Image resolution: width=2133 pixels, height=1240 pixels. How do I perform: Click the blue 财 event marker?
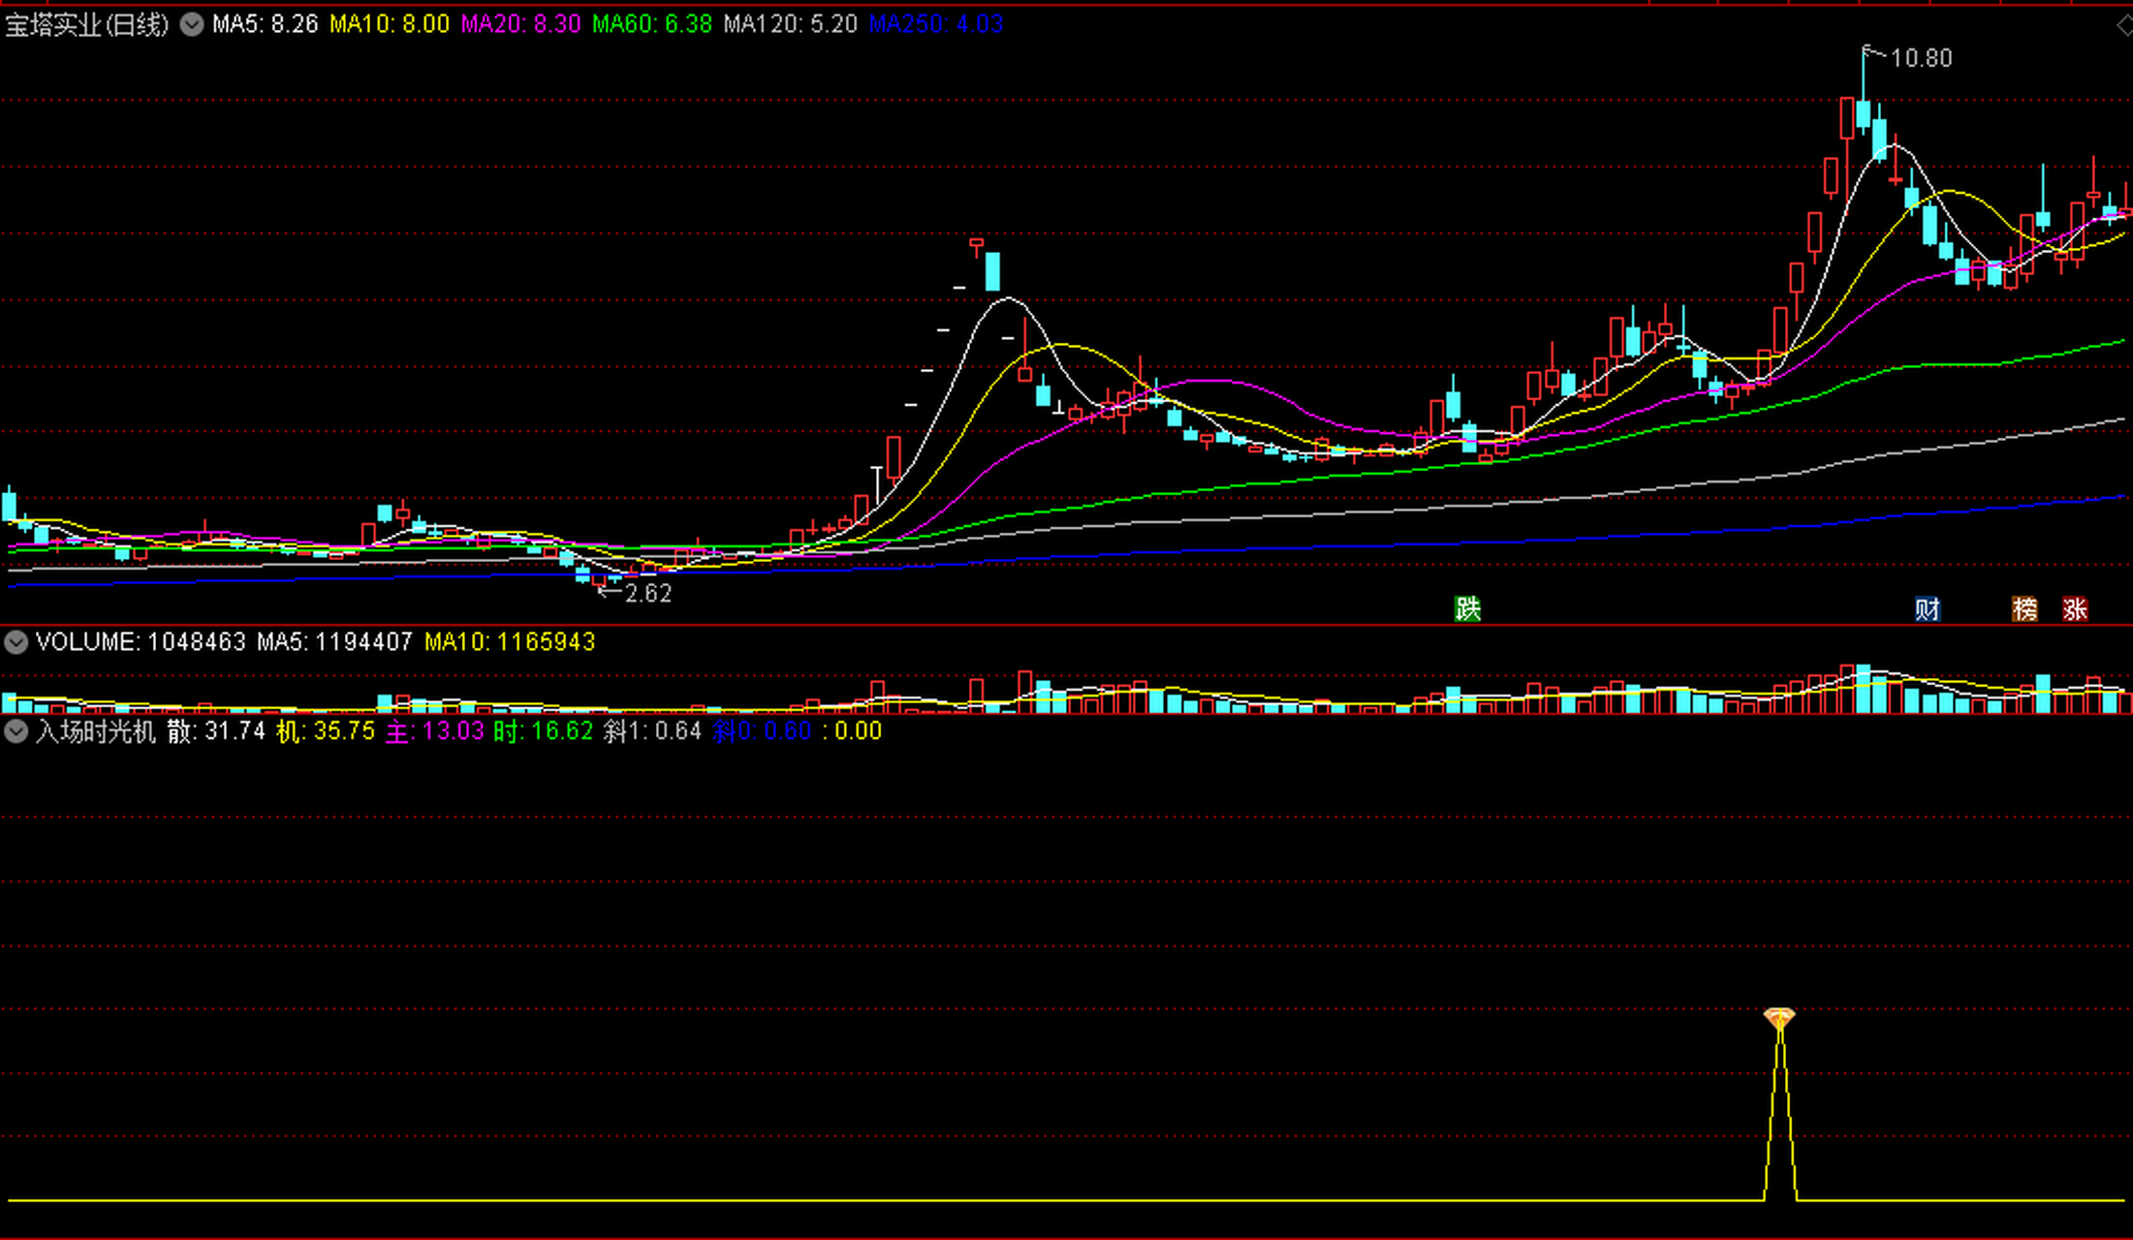click(1927, 608)
